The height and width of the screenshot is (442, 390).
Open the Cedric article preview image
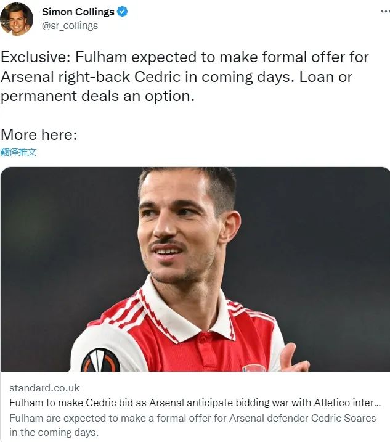(x=195, y=269)
